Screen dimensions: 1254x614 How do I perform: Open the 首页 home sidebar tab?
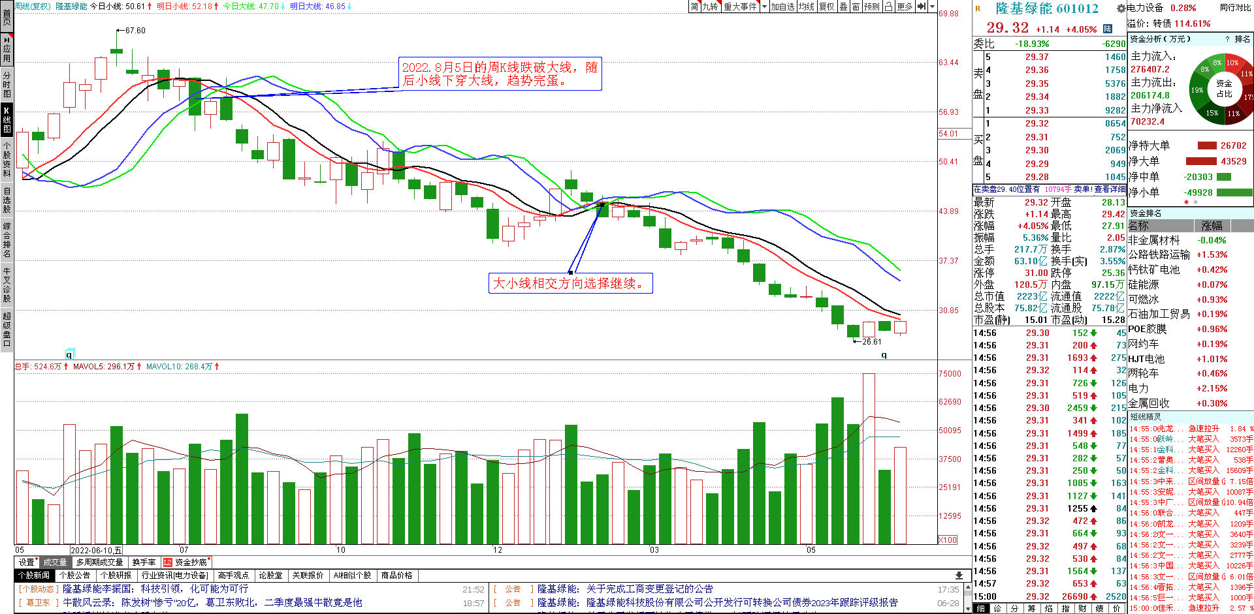pyautogui.click(x=7, y=16)
